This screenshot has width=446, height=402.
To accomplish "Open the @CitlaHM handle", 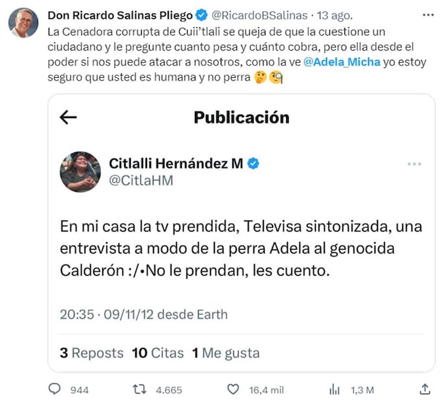I will coord(141,181).
